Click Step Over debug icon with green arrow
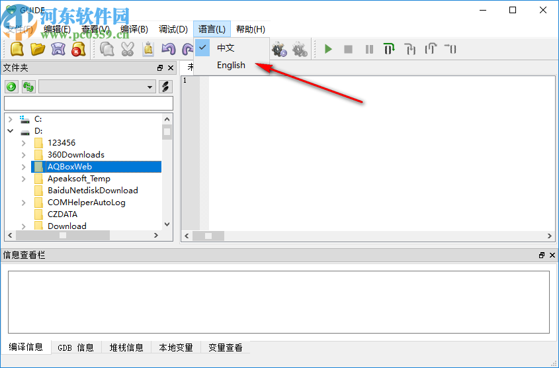 tap(389, 49)
